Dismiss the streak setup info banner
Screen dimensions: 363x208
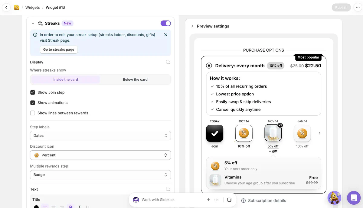166,35
